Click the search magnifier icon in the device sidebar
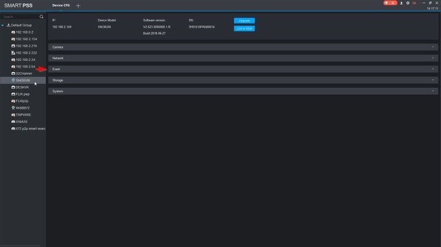Screen dimensions: 441x247 (41, 16)
